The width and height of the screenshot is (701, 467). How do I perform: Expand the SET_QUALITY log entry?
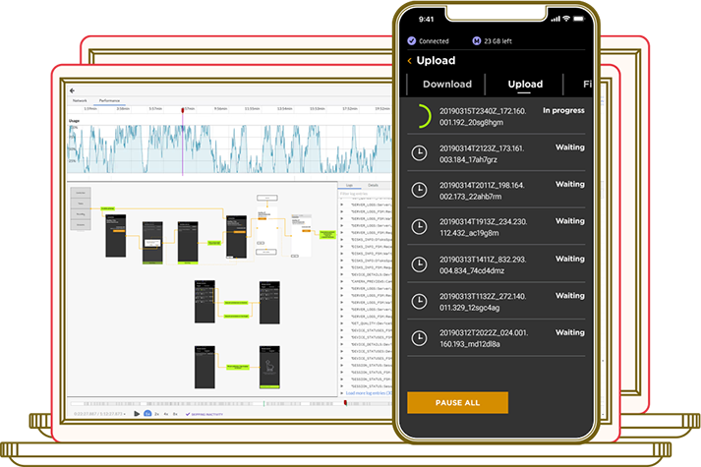pos(342,323)
